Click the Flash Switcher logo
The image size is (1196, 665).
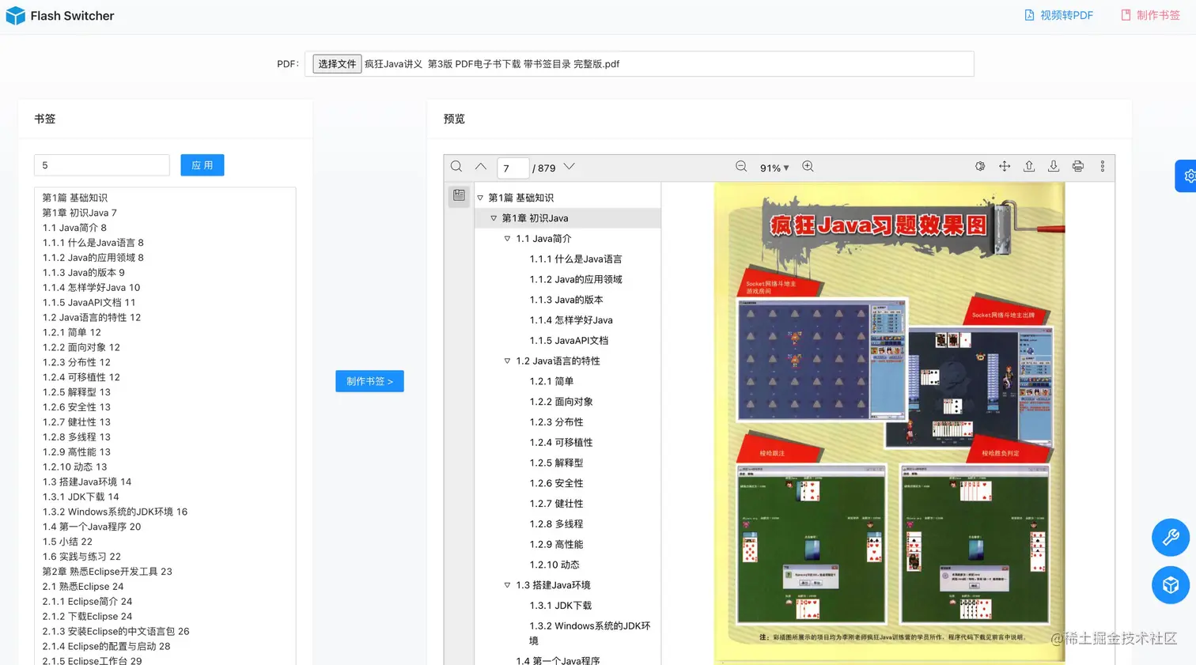click(59, 16)
